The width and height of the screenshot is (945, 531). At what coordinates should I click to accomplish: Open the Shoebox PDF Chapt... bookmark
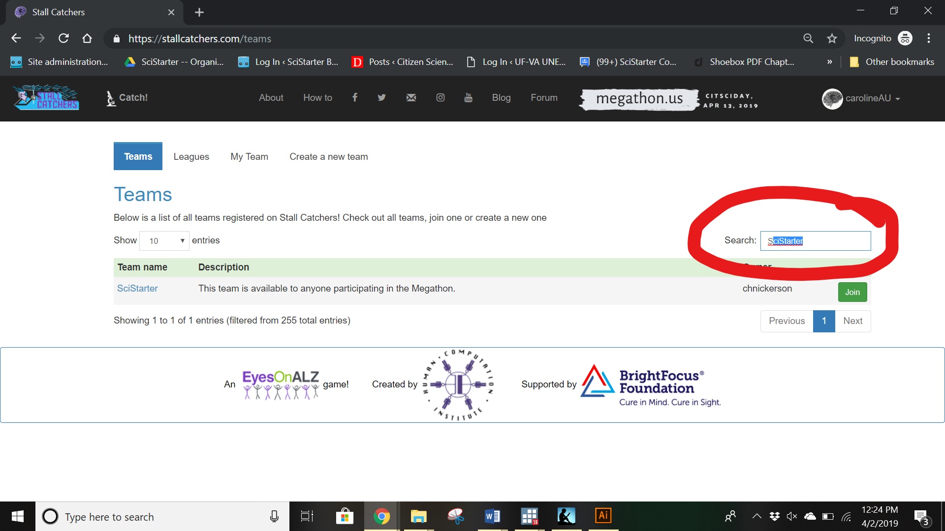click(x=743, y=62)
